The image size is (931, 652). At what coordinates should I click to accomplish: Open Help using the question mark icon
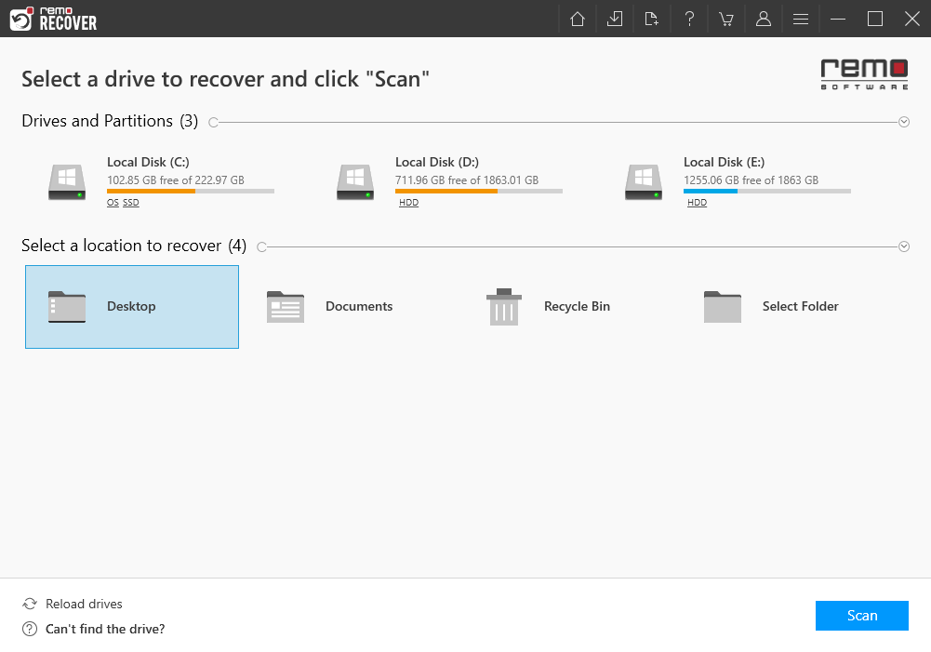688,19
